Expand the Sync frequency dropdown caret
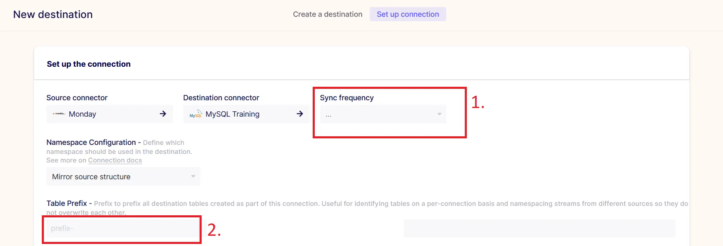This screenshot has height=246, width=723. [x=439, y=114]
